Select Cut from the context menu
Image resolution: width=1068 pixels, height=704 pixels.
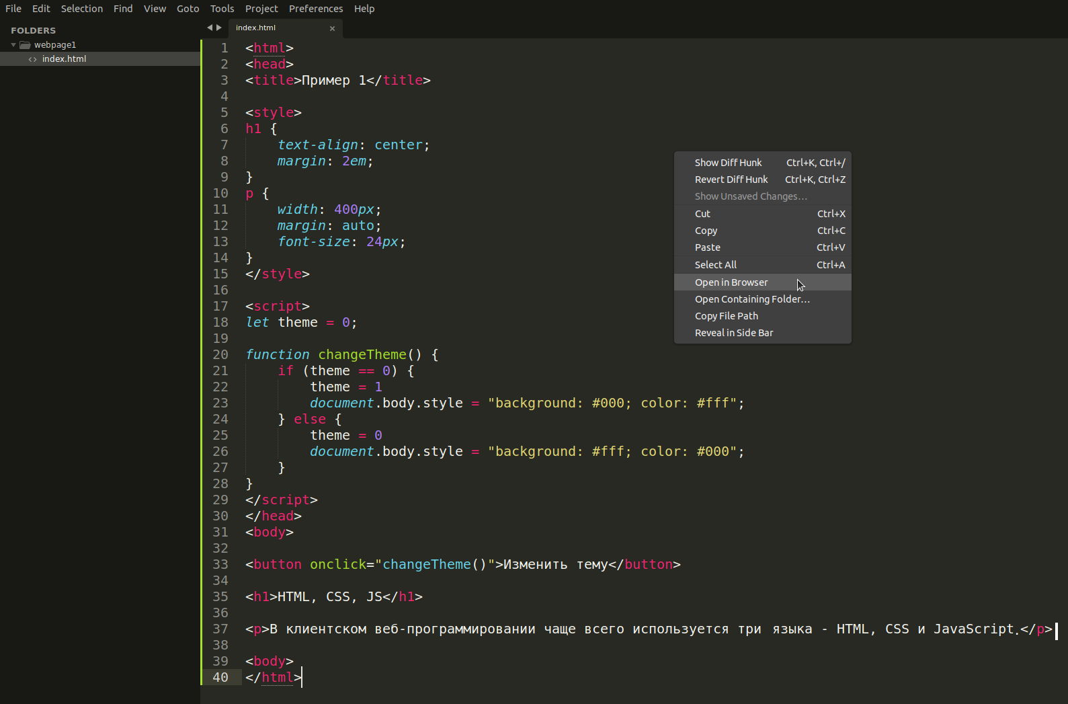(763, 214)
